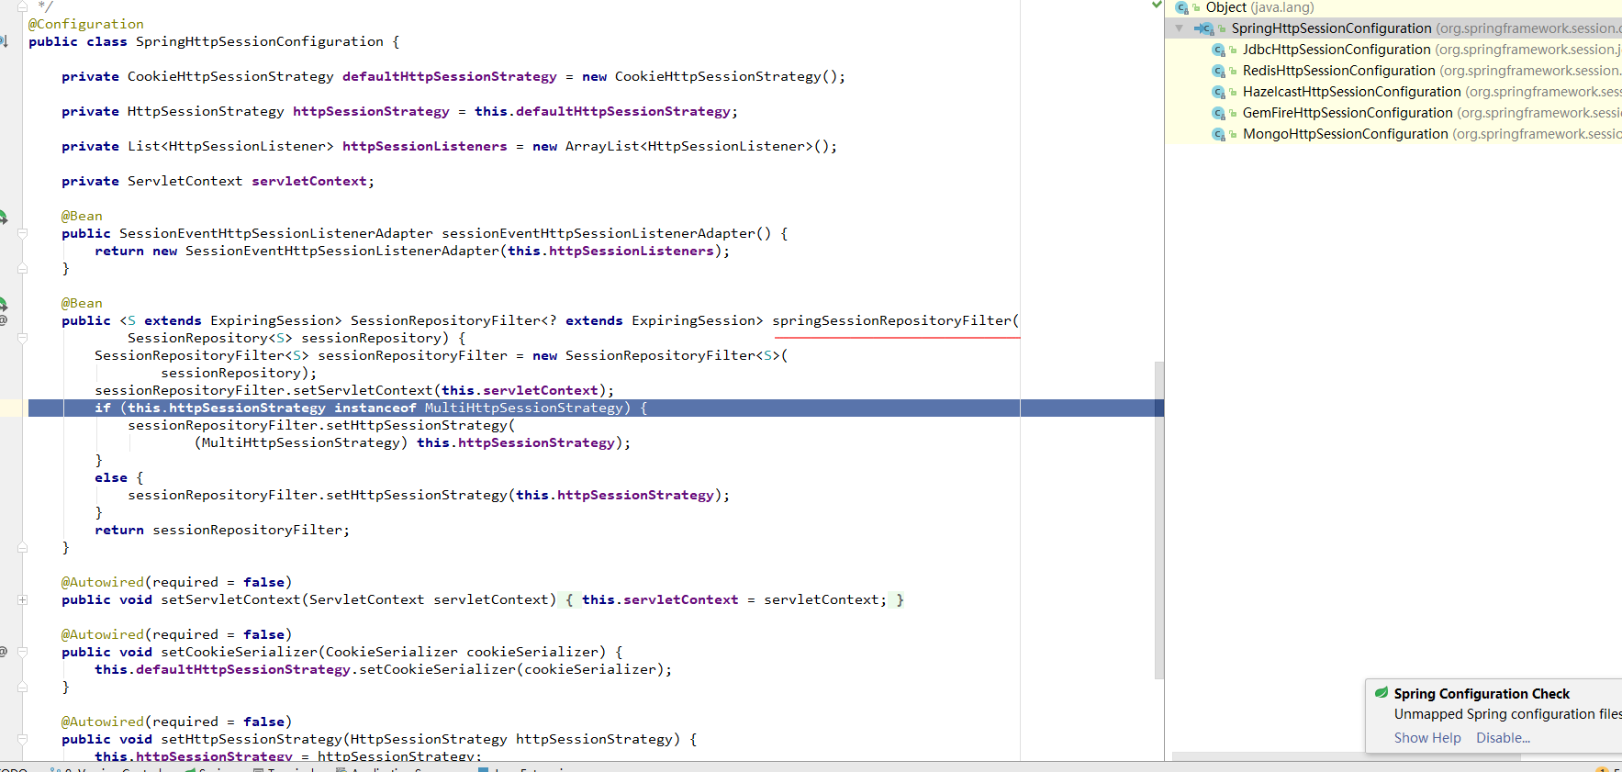Select RedisHttpSessionConfiguration in hierarchy tree
The height and width of the screenshot is (772, 1622).
[x=1431, y=71]
